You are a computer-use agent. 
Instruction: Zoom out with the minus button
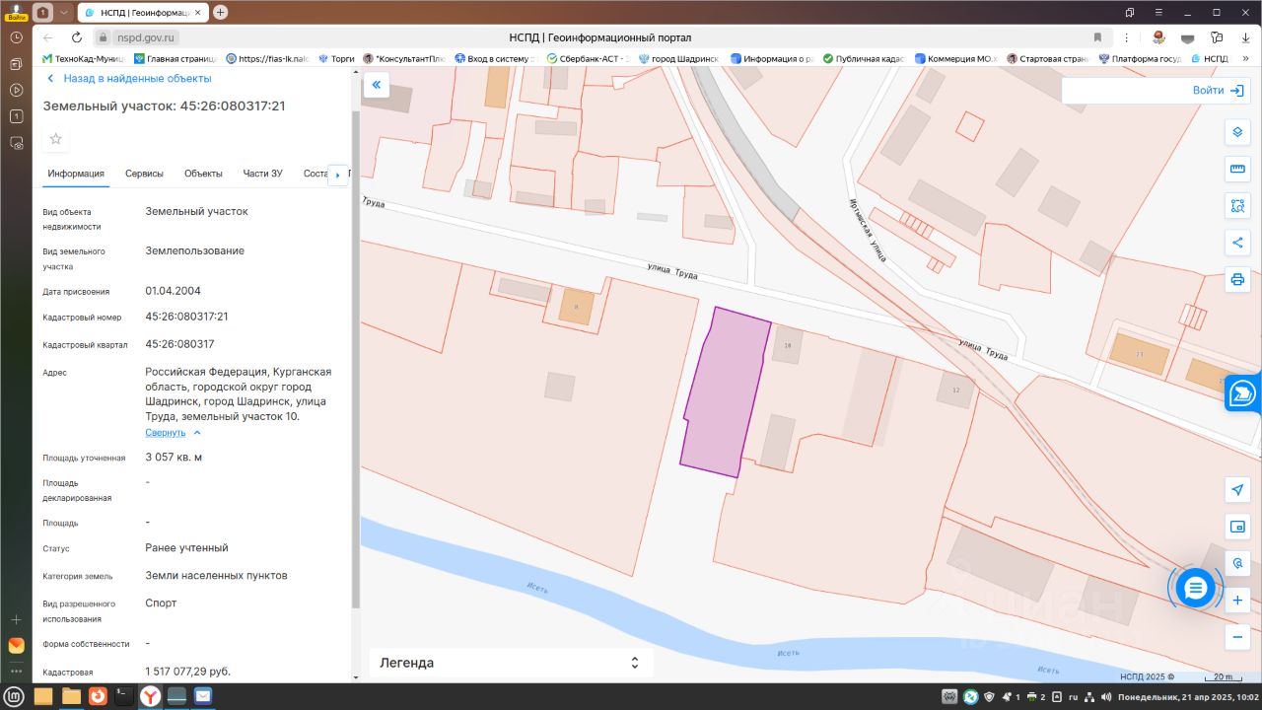(1237, 636)
